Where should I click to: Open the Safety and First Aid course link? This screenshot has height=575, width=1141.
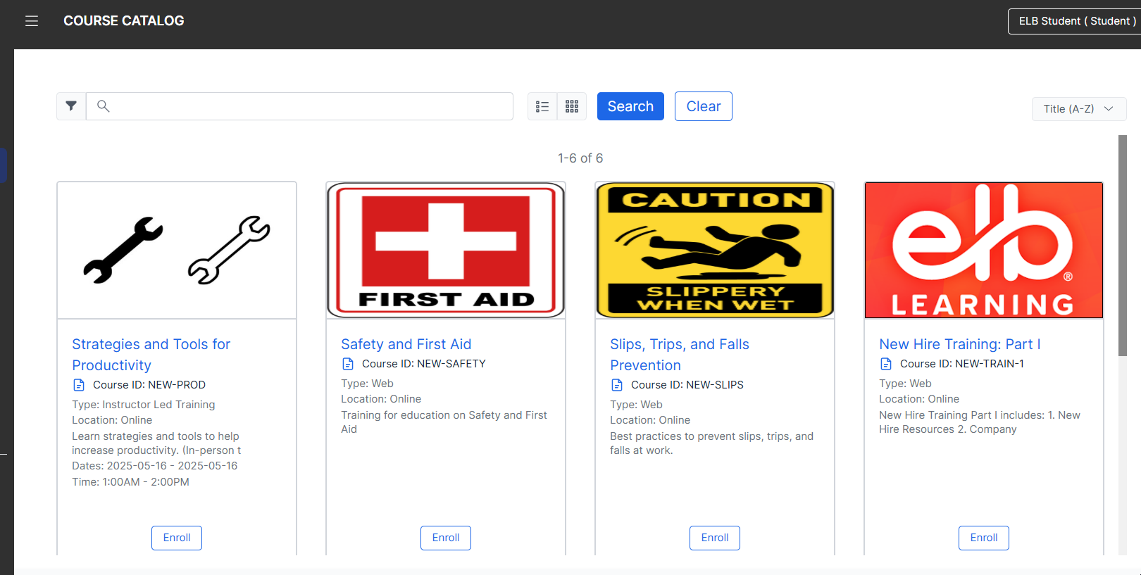406,344
